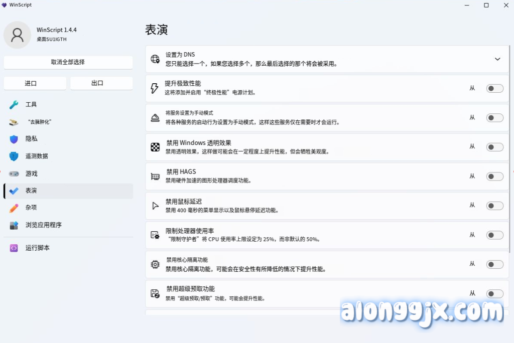The image size is (514, 343).
Task: Enable the 提升极致性能 toggle
Action: (x=494, y=89)
